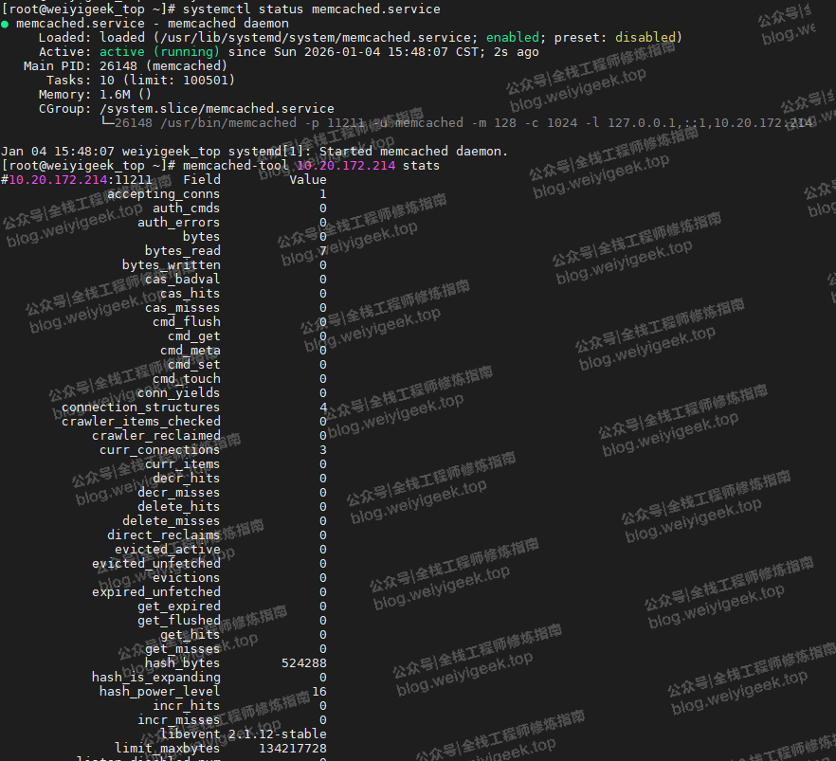This screenshot has height=761, width=836.
Task: Click the 'systemctl status memcached.service' command
Action: (x=311, y=9)
